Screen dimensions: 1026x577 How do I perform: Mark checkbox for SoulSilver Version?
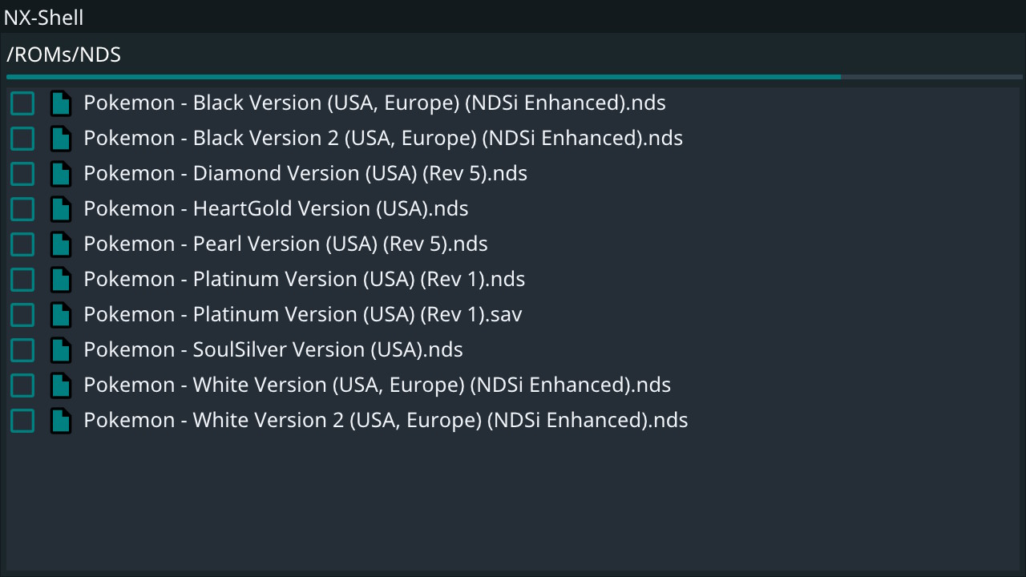coord(22,350)
